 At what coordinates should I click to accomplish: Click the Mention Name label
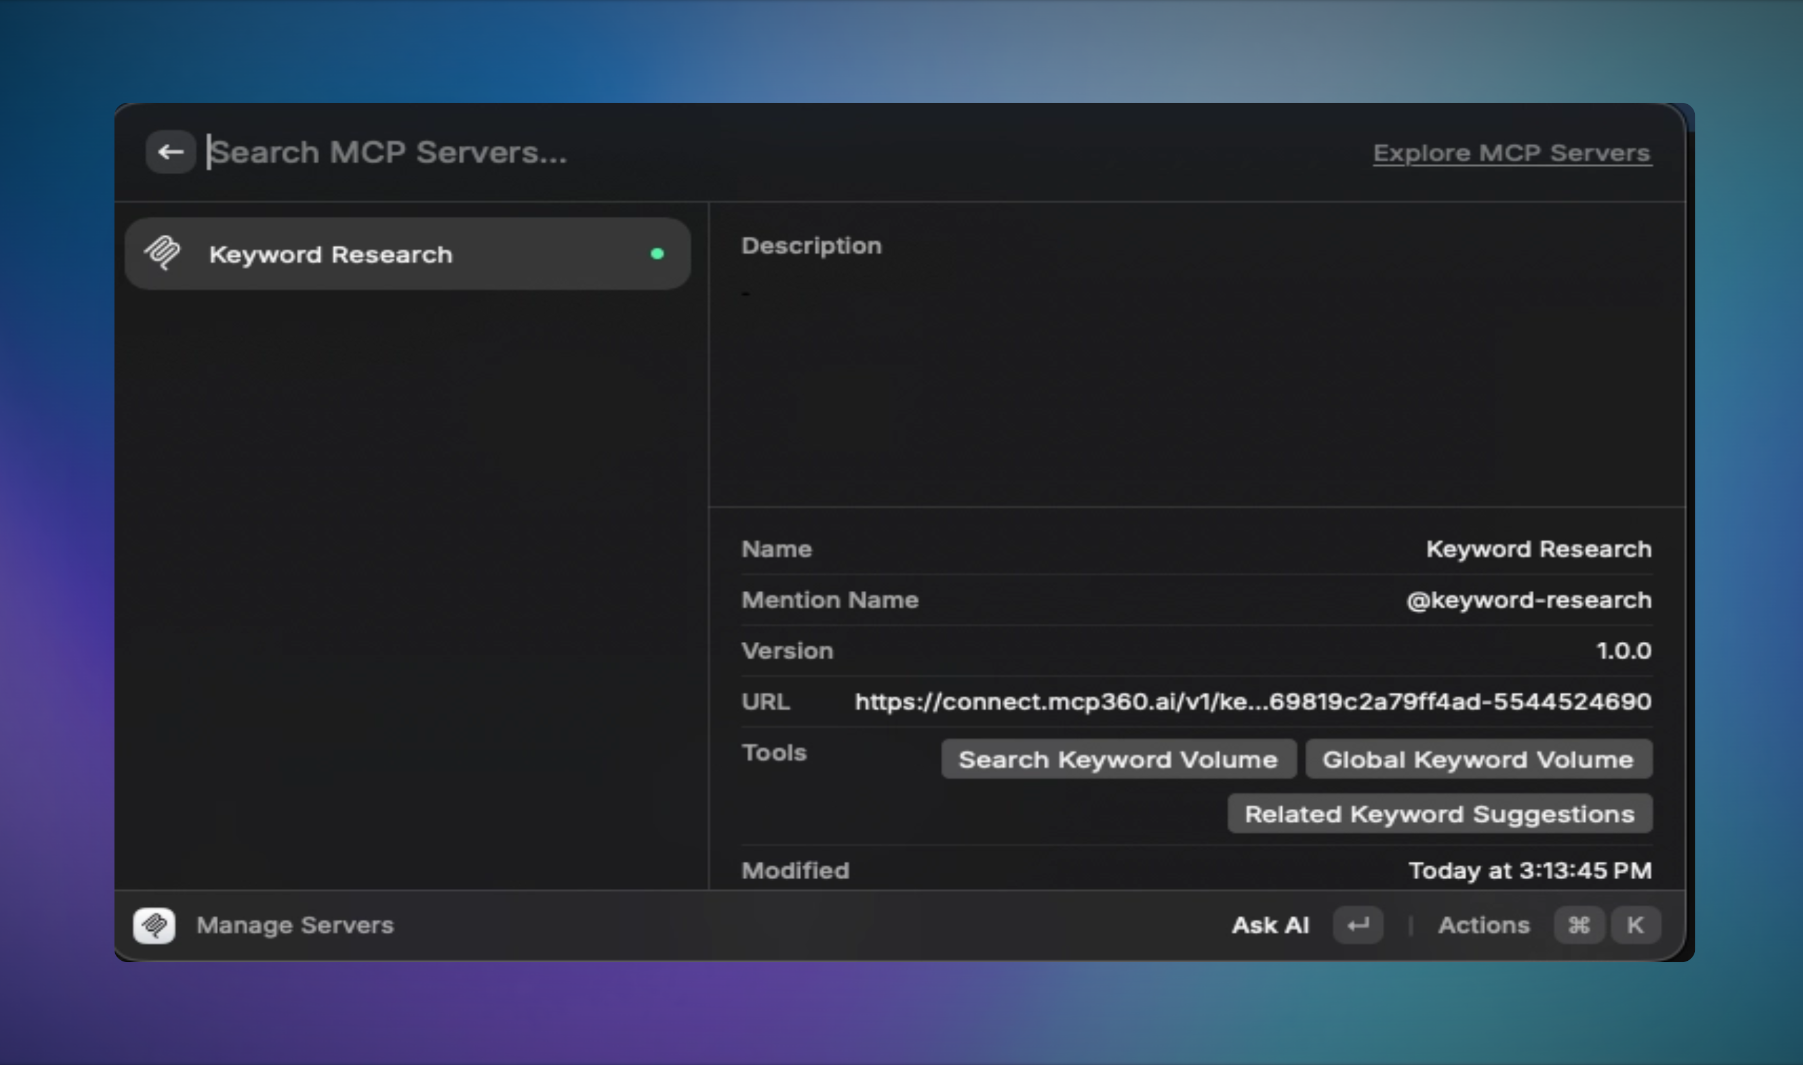(830, 600)
